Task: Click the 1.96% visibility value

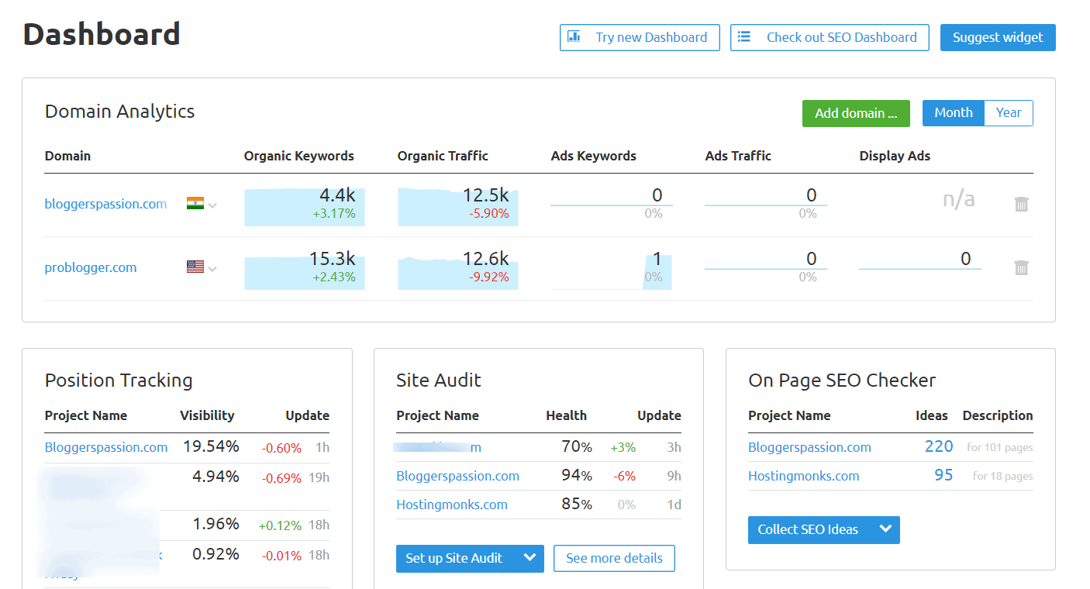Action: pos(216,524)
